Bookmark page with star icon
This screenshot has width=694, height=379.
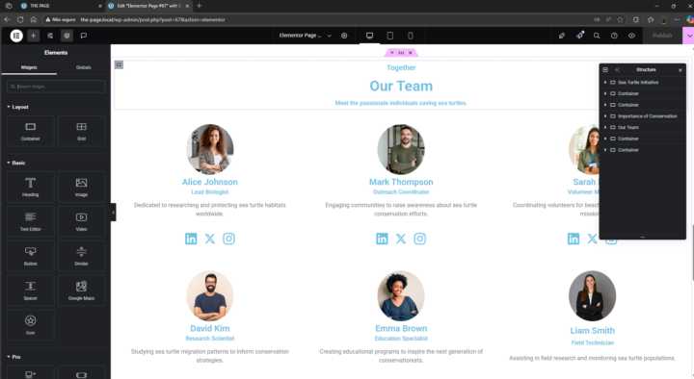[620, 19]
